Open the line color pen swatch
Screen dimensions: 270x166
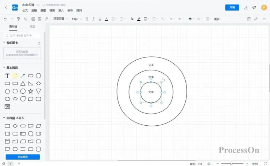click(x=139, y=19)
